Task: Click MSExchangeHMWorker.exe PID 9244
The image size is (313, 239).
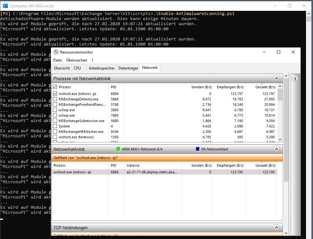Action: coord(115,132)
